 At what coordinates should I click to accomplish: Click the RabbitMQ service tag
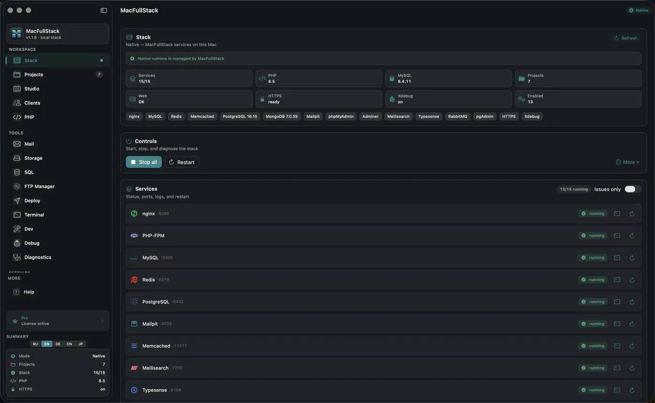458,117
